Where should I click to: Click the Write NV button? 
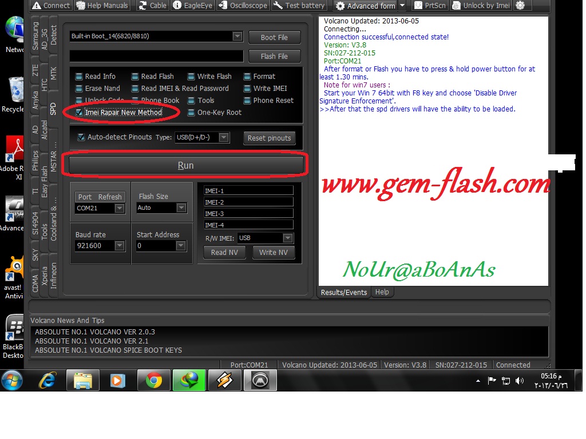(274, 252)
